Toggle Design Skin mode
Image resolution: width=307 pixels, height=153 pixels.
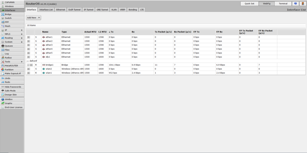pyautogui.click(x=12, y=95)
